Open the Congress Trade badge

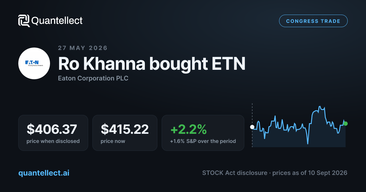click(x=313, y=21)
